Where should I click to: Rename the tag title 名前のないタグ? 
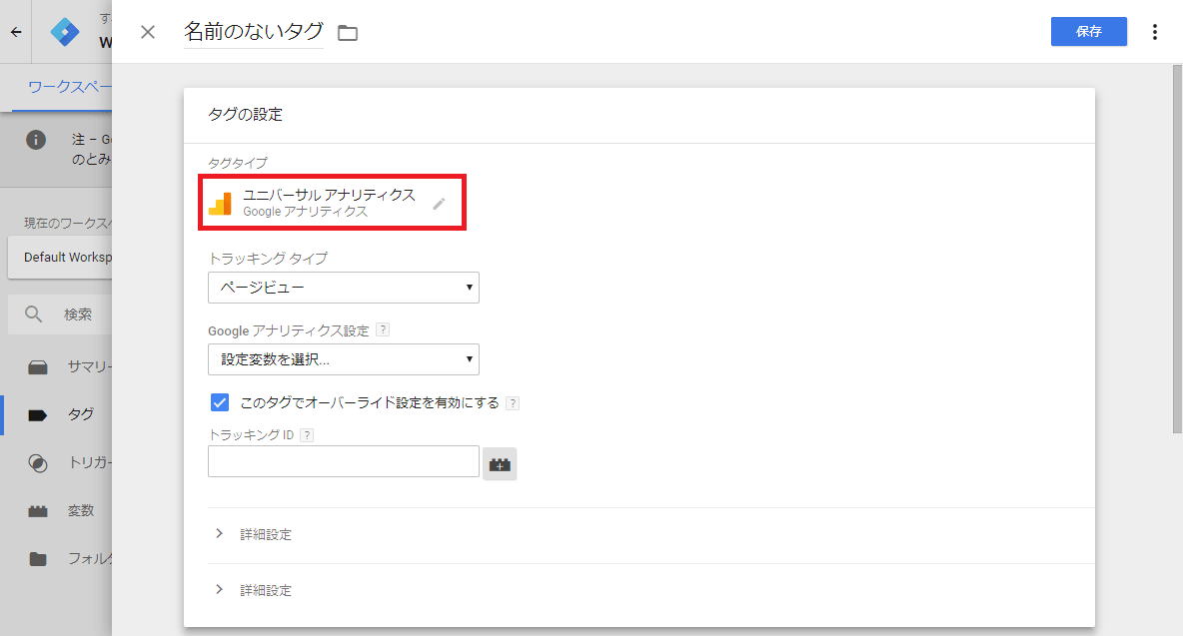tap(254, 32)
